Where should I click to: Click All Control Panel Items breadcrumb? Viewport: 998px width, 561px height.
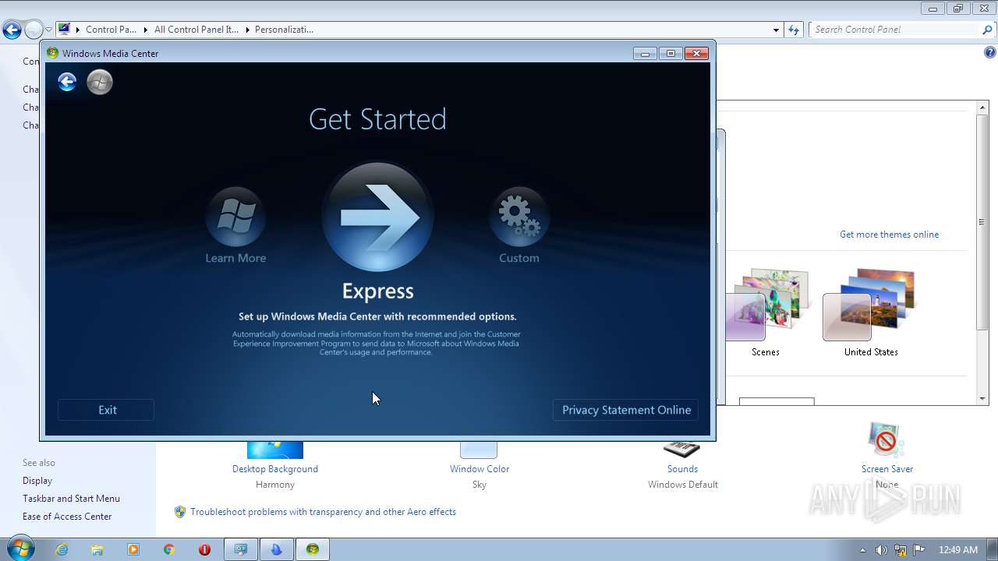tap(196, 30)
